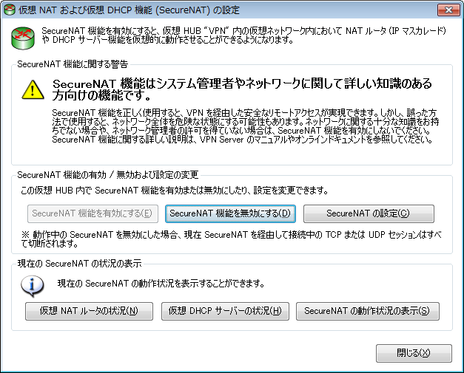The image size is (464, 373).
Task: Open SecureNAT の設定(C) settings
Action: point(369,213)
